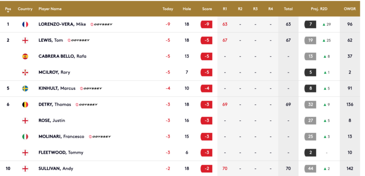365x176 pixels.
Task: Open Rory McIlroy's player name link
Action: click(54, 72)
